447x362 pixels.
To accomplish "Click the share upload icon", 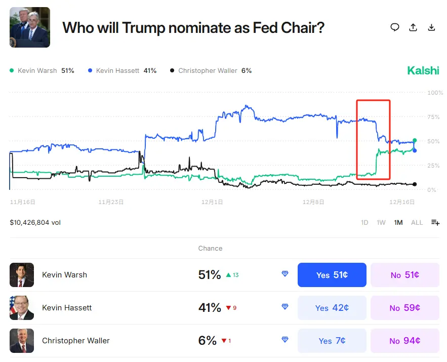I will pos(413,27).
